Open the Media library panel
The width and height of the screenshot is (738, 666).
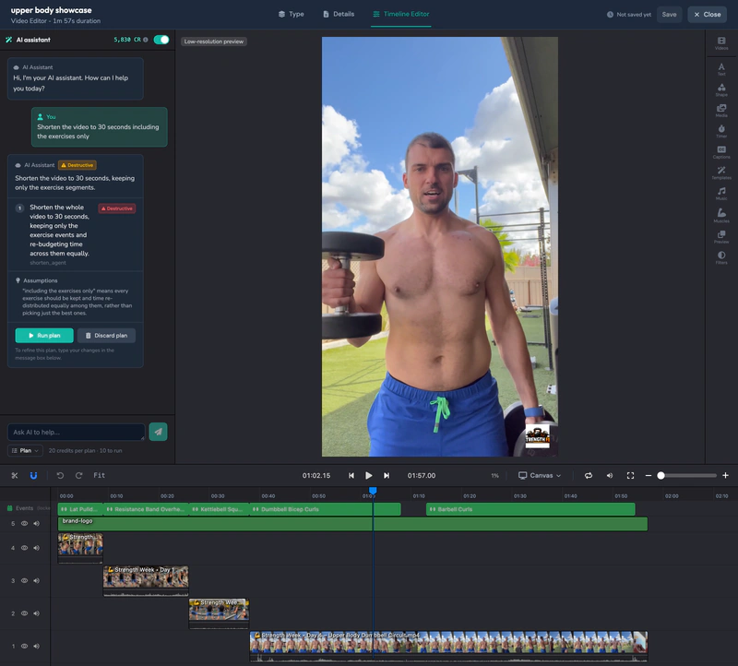pos(721,111)
